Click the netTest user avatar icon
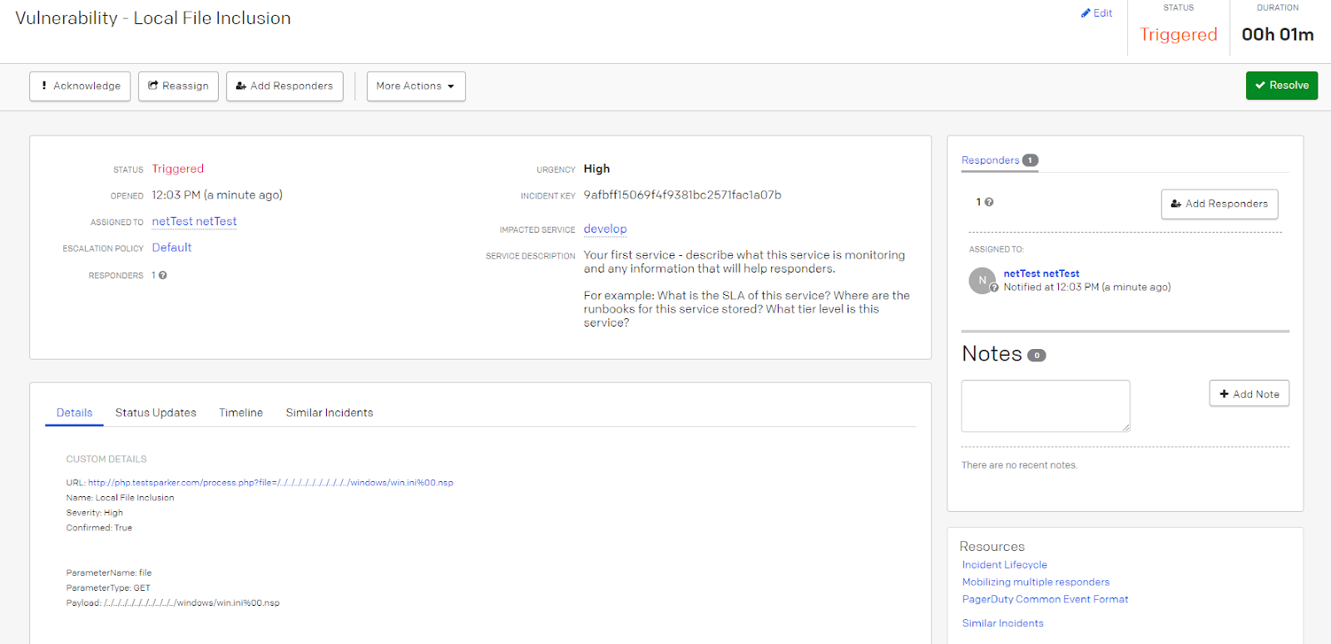1331x644 pixels. pyautogui.click(x=982, y=281)
